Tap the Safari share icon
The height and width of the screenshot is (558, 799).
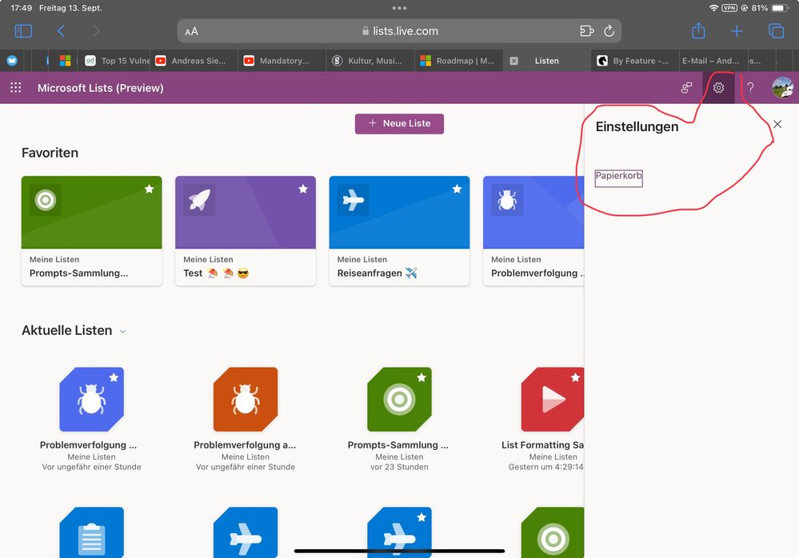coord(698,30)
